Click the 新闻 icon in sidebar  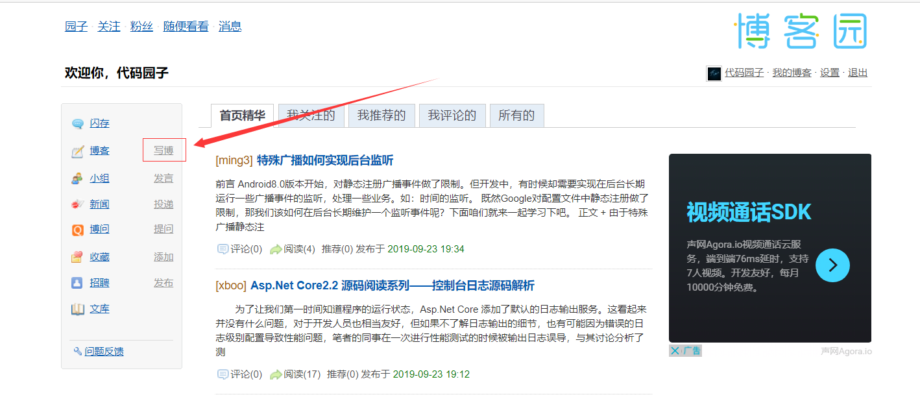[78, 204]
